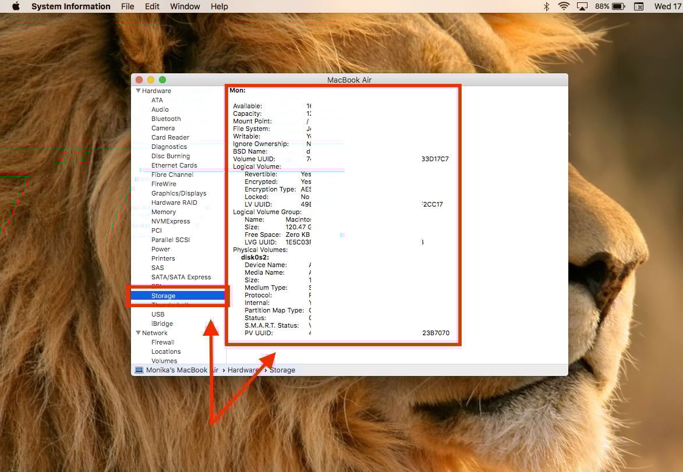683x472 pixels.
Task: Click the Hardware category label
Action: [x=157, y=91]
